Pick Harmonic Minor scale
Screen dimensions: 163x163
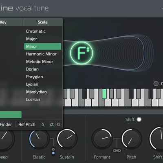41,54
